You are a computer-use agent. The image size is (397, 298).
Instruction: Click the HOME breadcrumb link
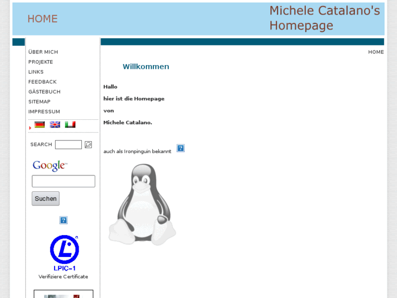tap(376, 52)
